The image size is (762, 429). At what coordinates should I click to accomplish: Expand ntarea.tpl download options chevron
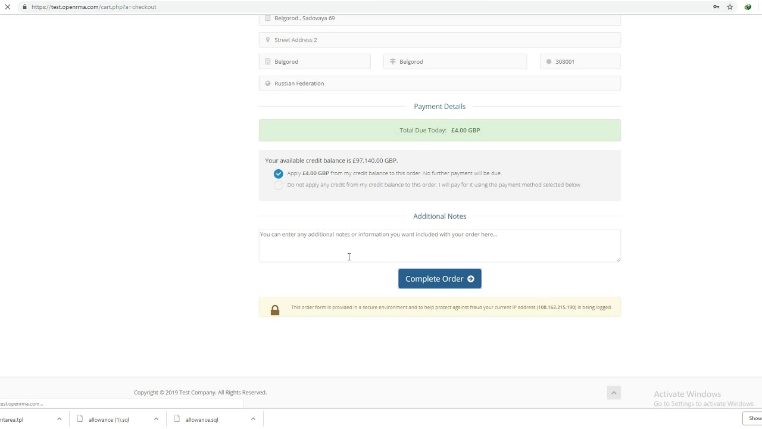coord(60,419)
